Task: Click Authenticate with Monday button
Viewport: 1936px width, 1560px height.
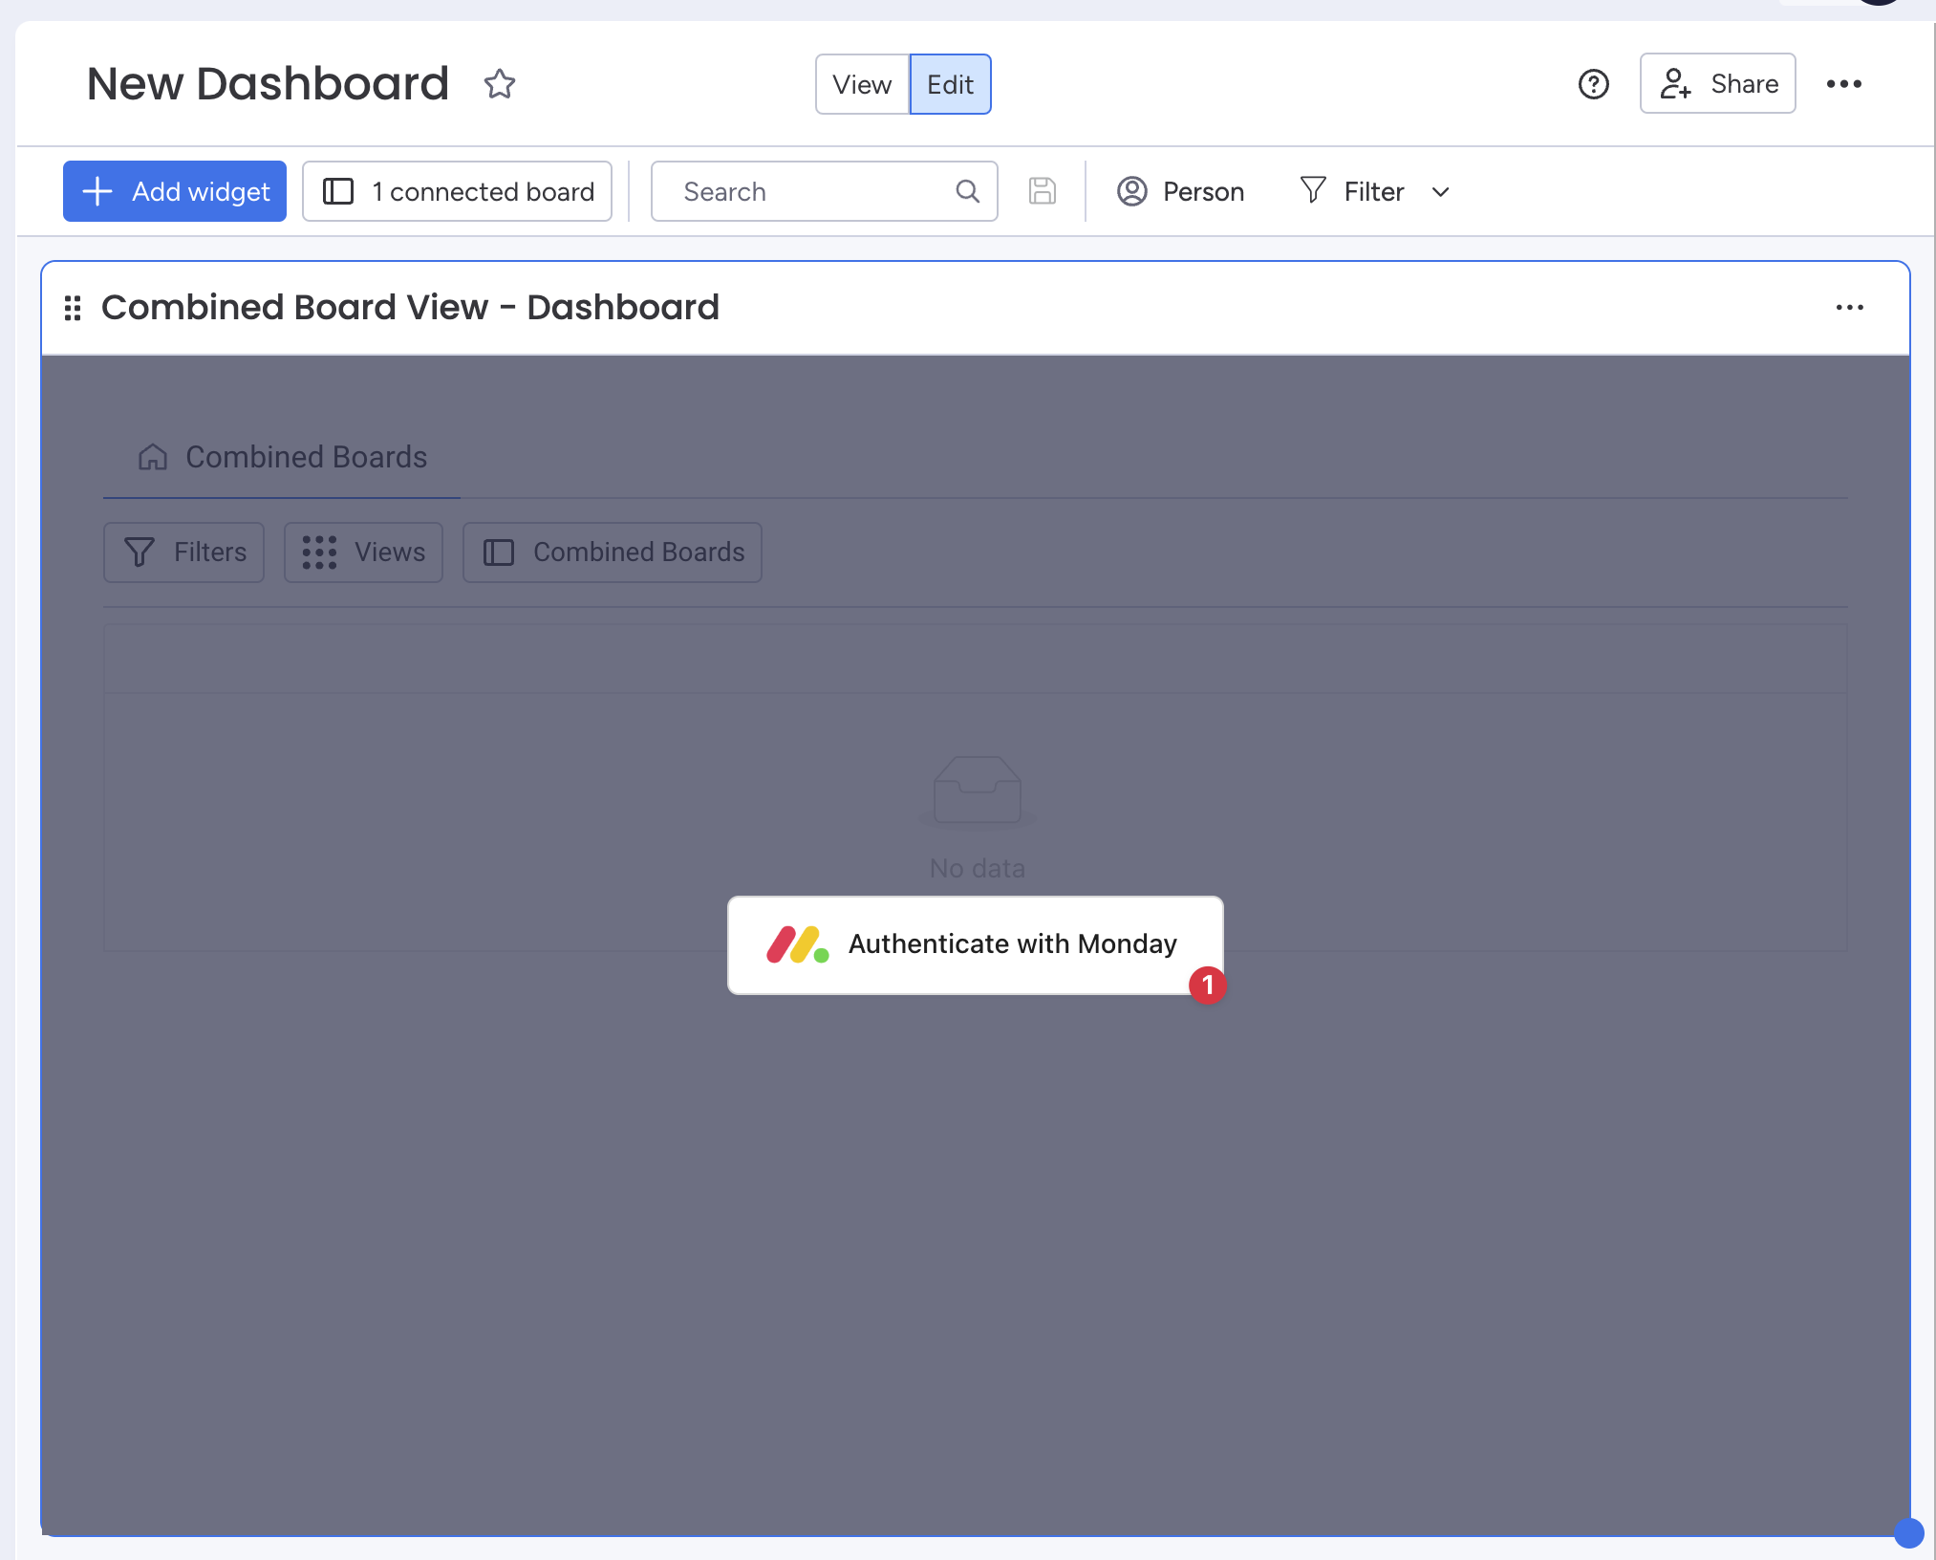Action: 975,944
